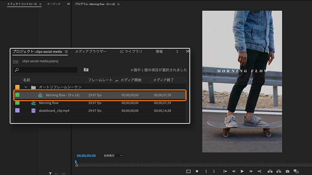Collapse the オートリフレームシーケンス bin
This screenshot has height=175, width=312.
pos(26,87)
